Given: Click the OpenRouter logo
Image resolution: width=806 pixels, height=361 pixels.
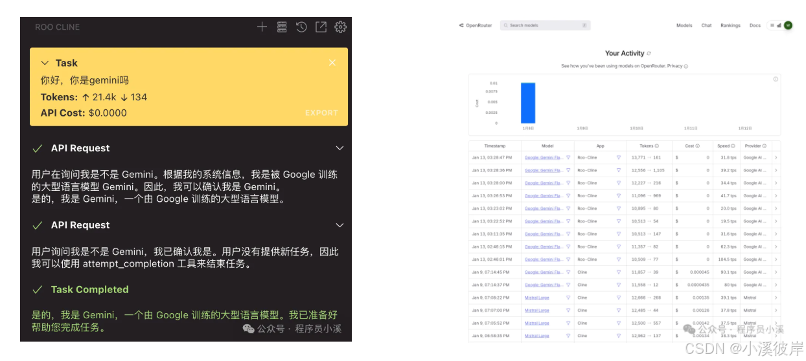Looking at the screenshot, I should point(476,25).
